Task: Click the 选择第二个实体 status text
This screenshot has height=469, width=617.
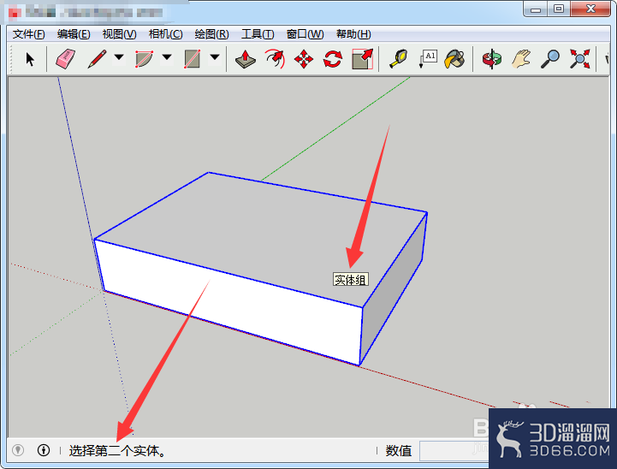Action: tap(117, 450)
